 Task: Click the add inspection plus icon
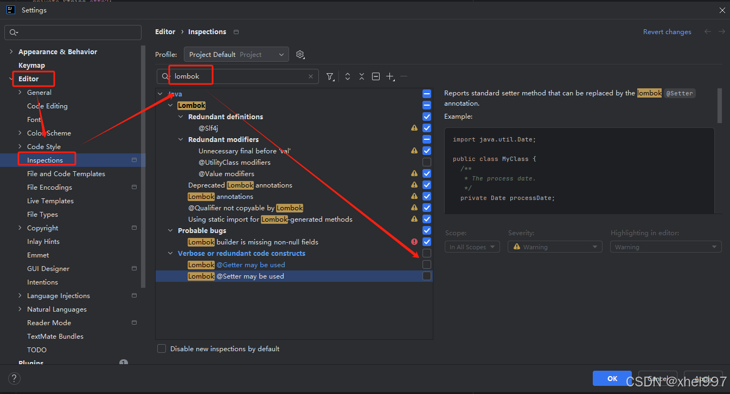390,76
